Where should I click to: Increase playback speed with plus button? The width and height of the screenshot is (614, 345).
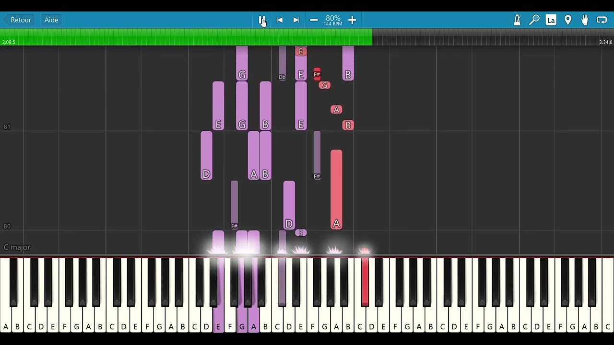(352, 20)
